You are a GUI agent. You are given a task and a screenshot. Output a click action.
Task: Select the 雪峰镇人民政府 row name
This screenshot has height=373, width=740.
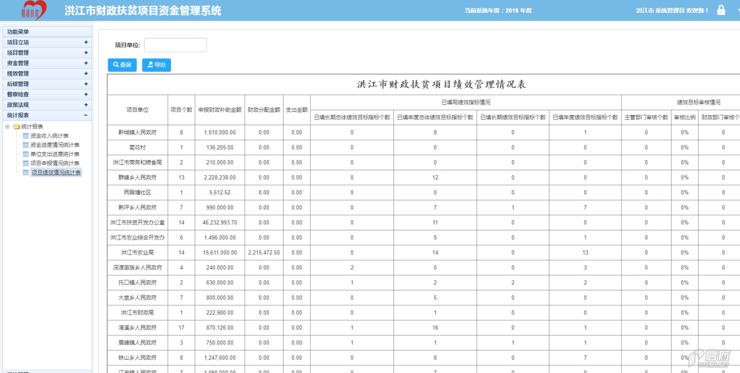137,343
